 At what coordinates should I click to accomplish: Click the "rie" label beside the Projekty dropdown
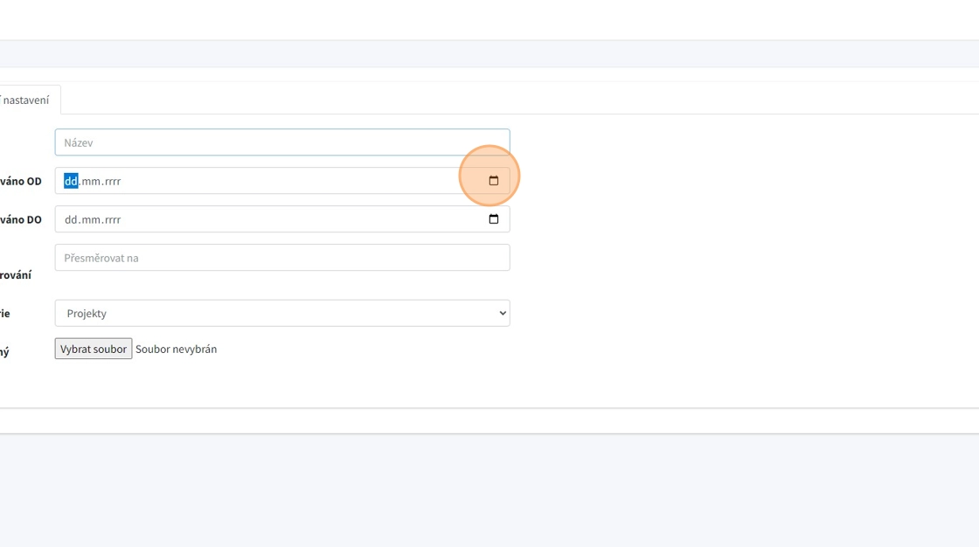point(5,314)
